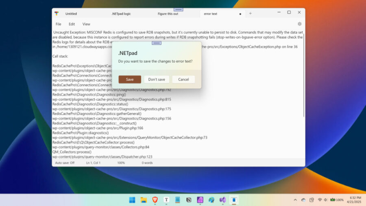The width and height of the screenshot is (366, 206).
Task: Click the 100% zoom status entry
Action: (121, 163)
